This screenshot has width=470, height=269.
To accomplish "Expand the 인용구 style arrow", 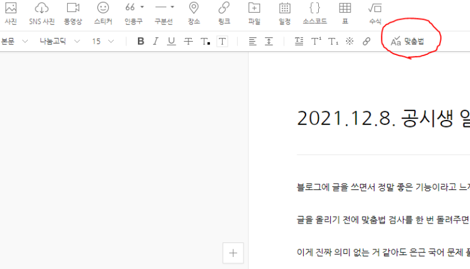I will coord(142,7).
